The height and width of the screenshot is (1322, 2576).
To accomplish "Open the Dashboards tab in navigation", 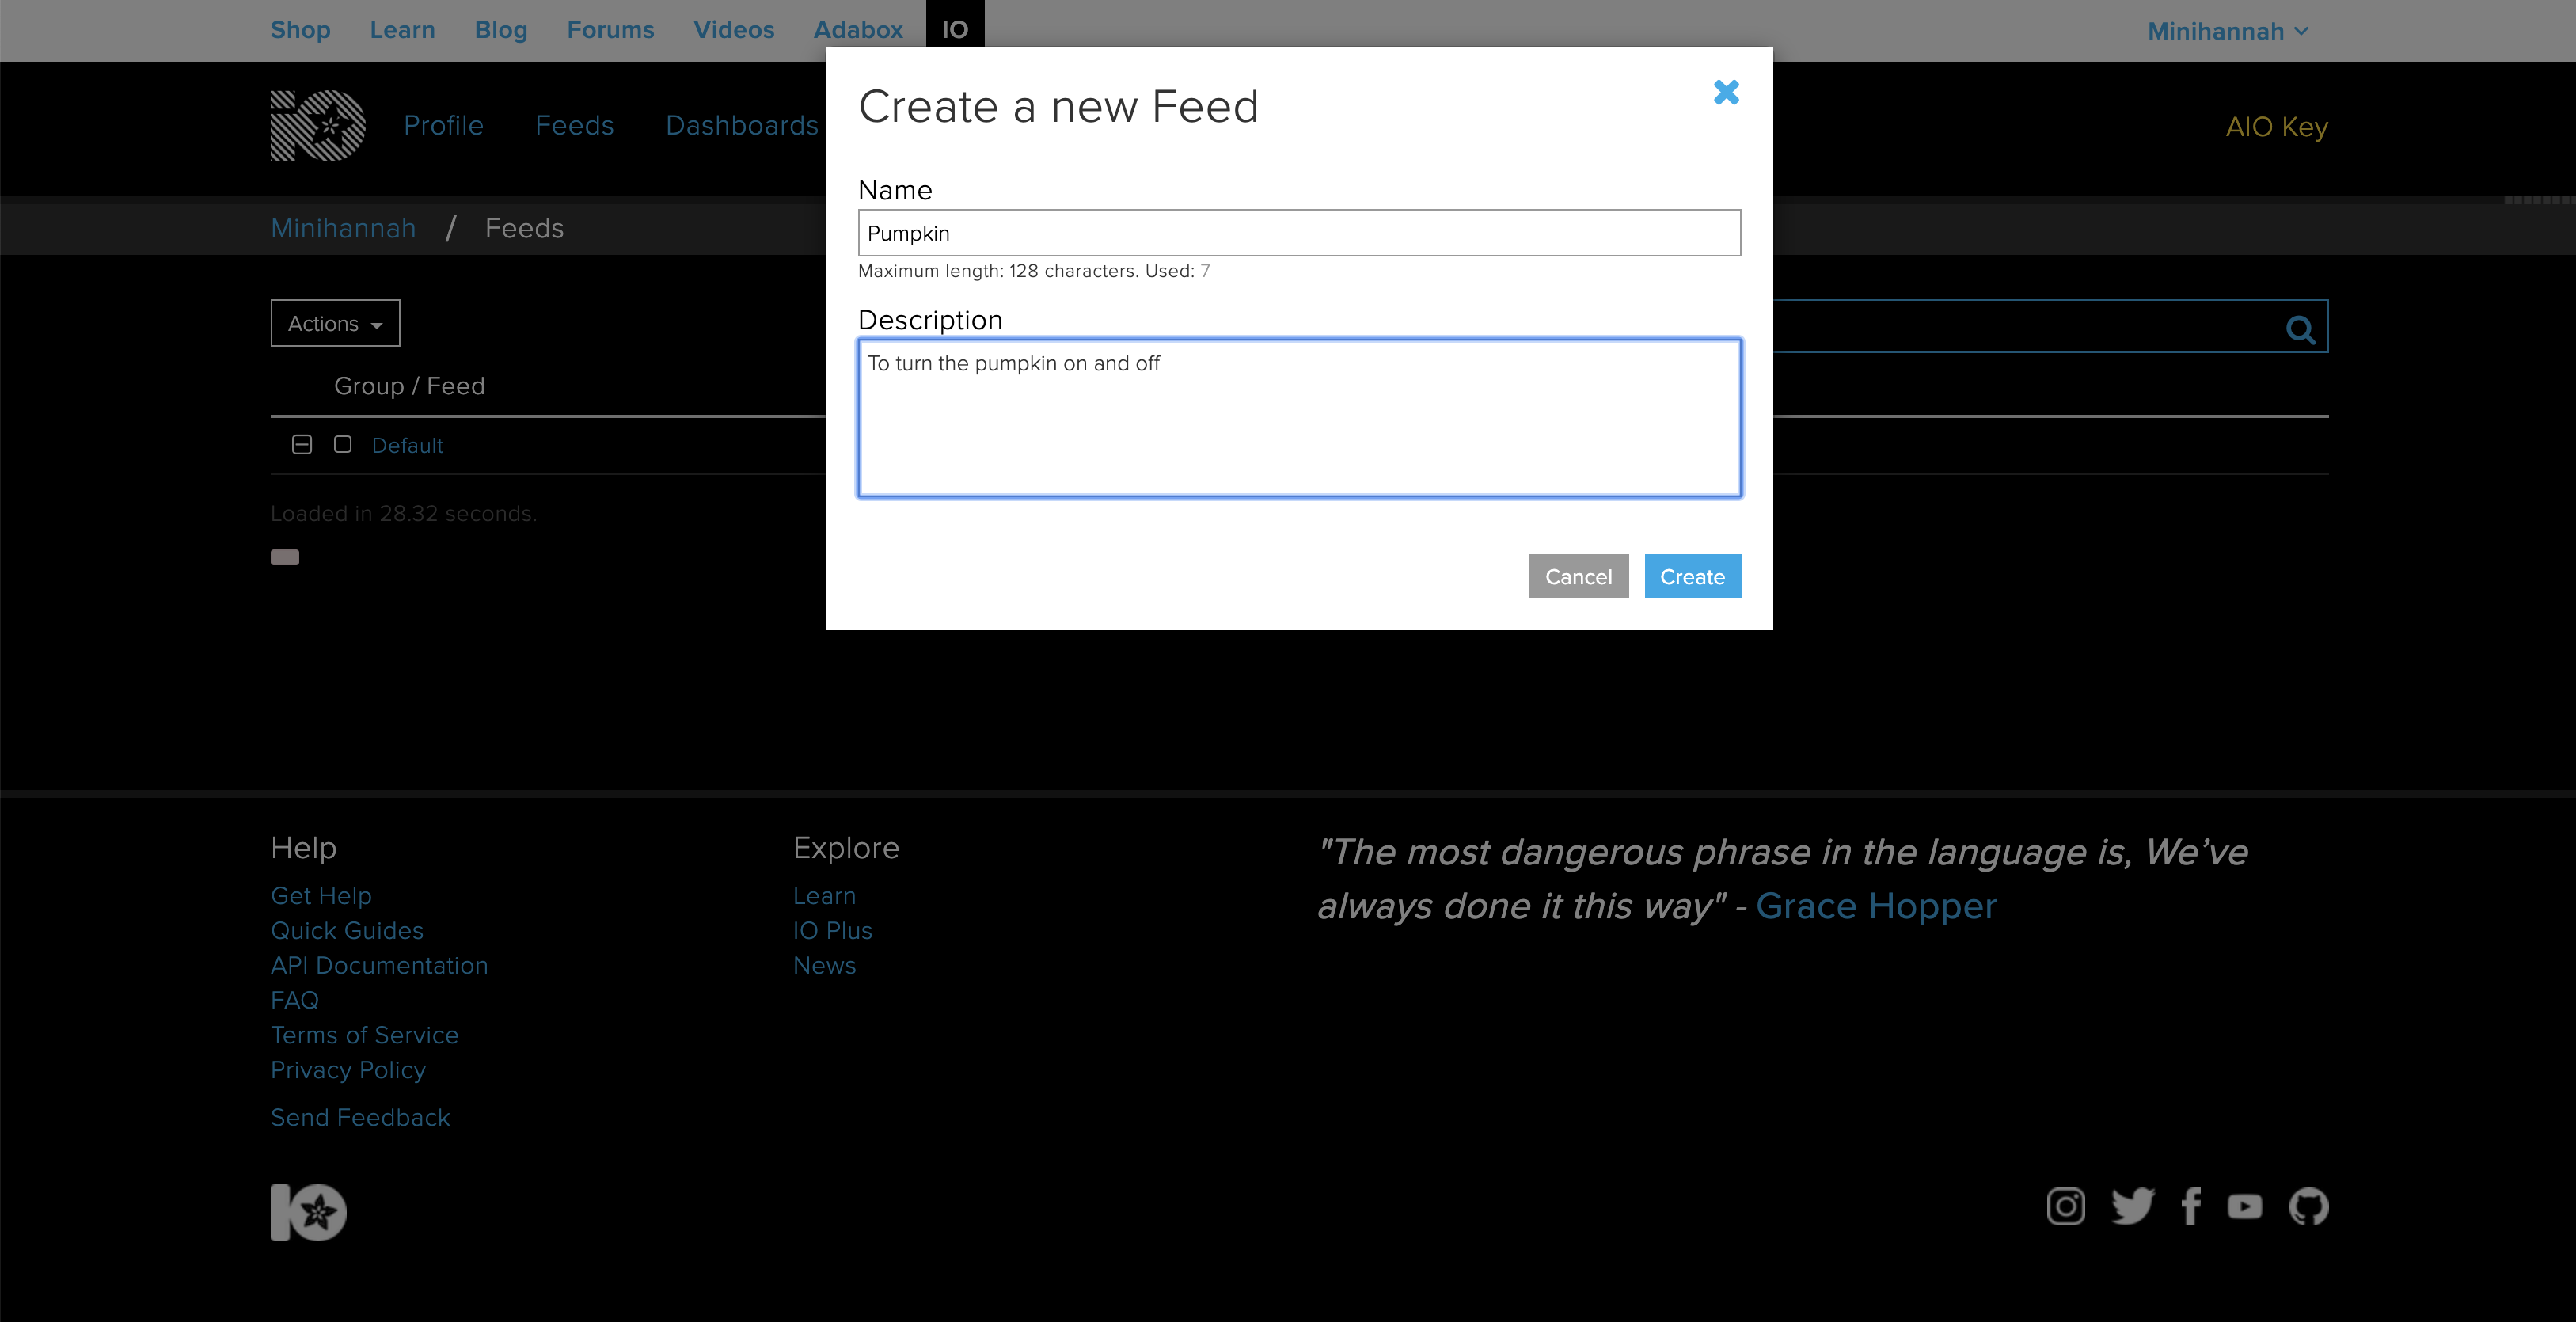I will click(739, 125).
